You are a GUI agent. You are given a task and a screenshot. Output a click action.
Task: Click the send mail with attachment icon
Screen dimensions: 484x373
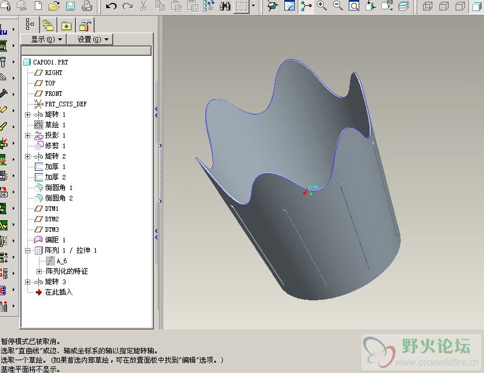[x=6, y=6]
